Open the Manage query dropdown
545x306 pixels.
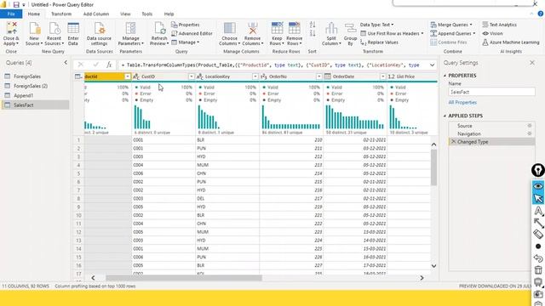[186, 42]
